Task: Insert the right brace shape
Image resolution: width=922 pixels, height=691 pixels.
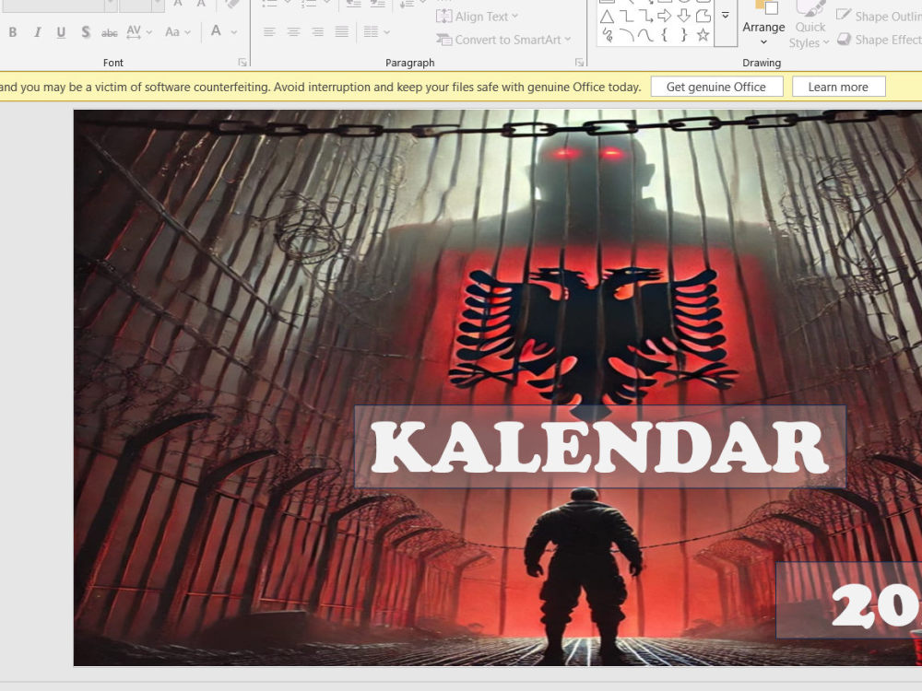Action: click(x=683, y=35)
